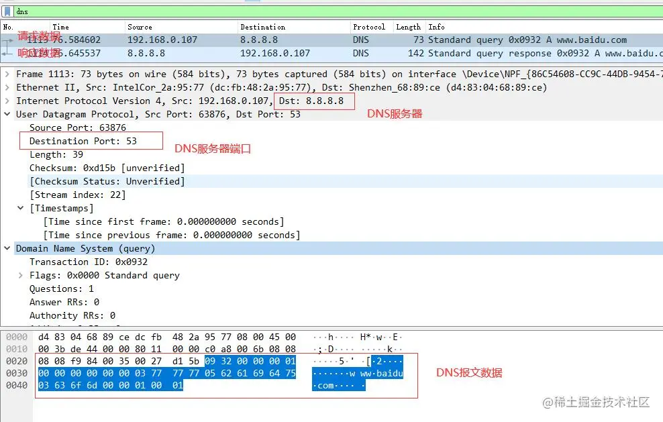Select the Length: 39 line
This screenshot has height=422, width=663.
pos(56,154)
